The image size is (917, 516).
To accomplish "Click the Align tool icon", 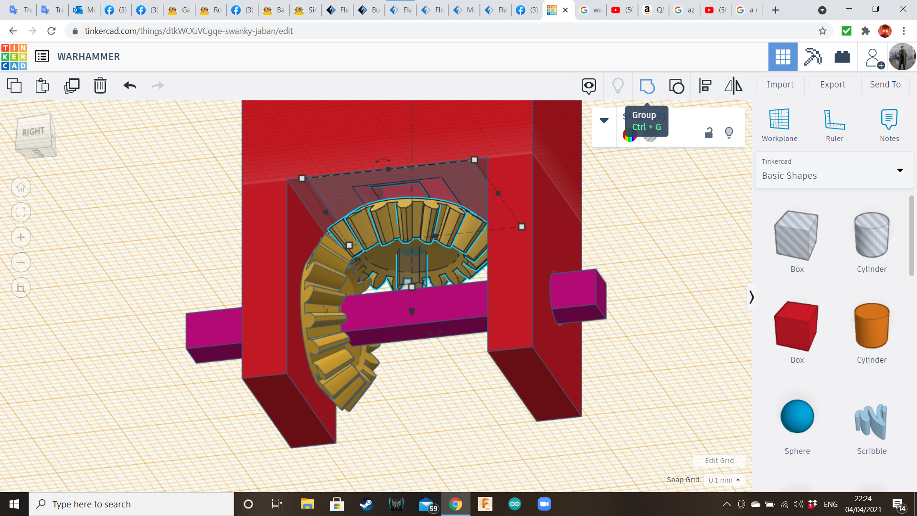I will pos(705,86).
